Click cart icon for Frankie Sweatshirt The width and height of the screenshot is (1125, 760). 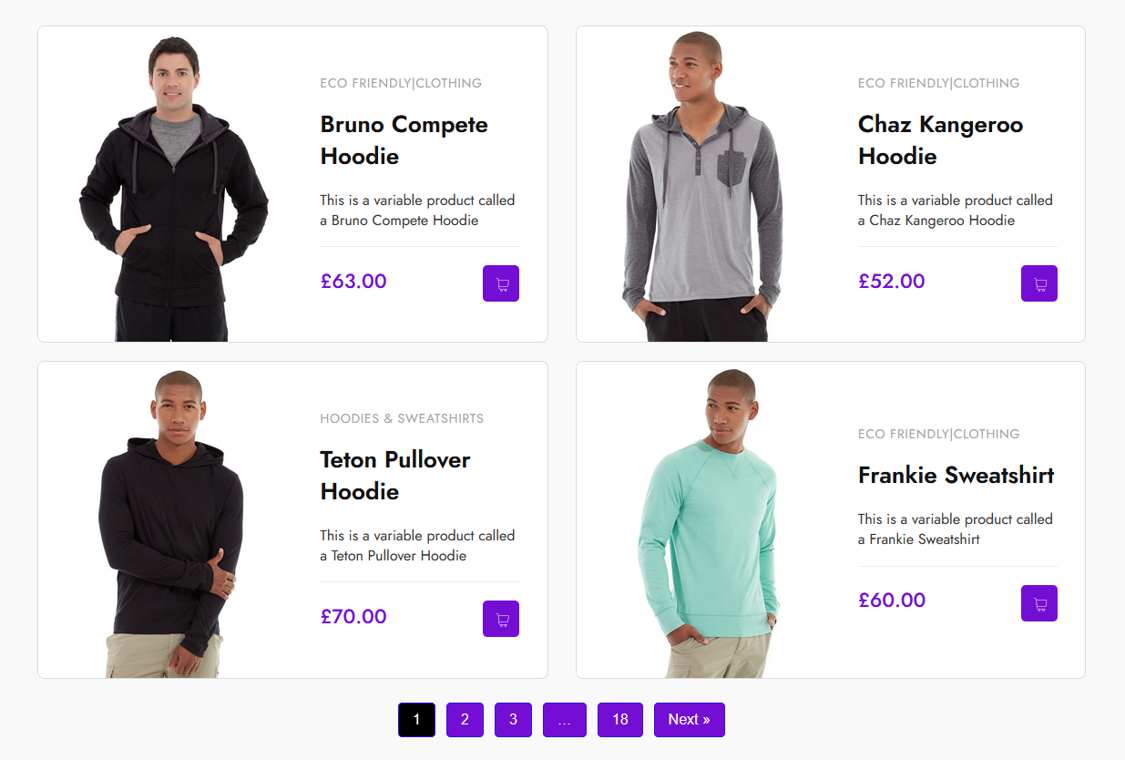click(1038, 603)
